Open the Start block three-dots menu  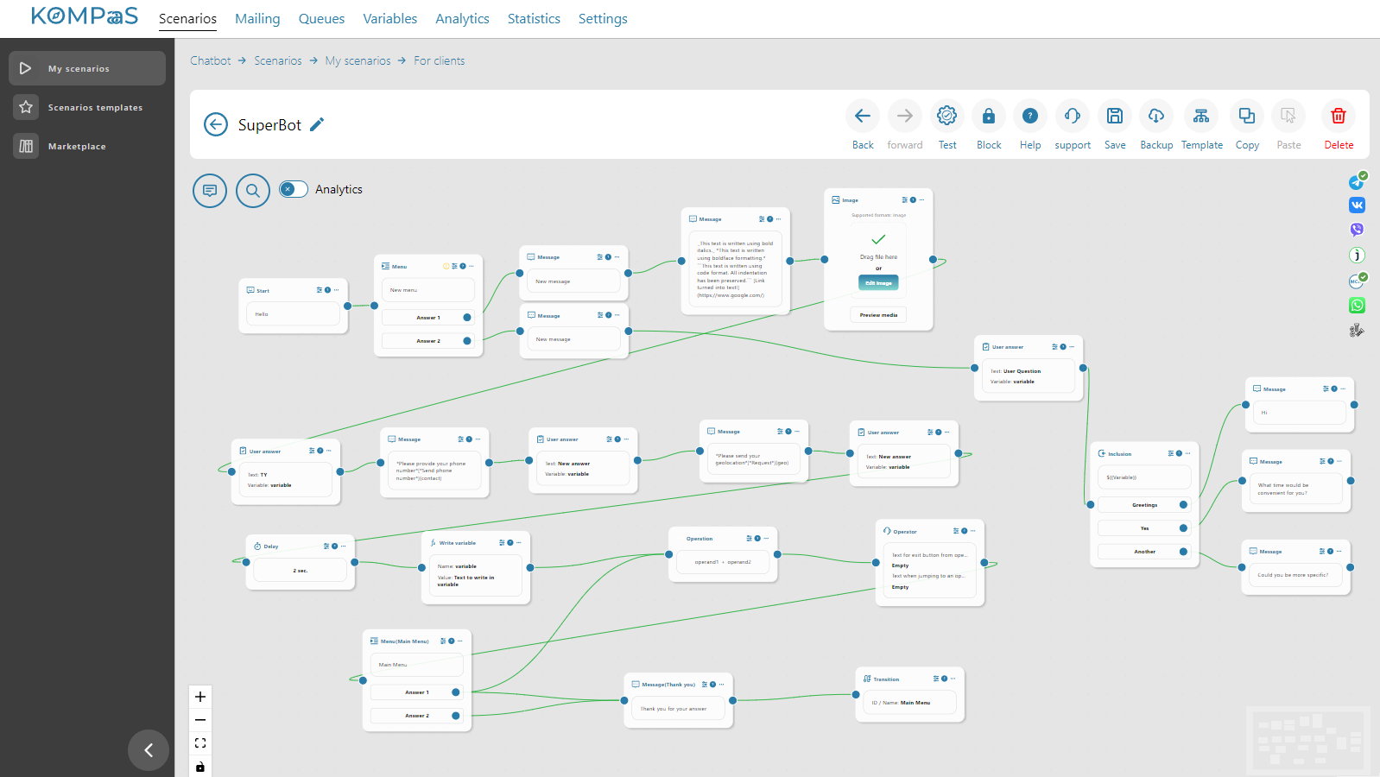click(x=336, y=290)
